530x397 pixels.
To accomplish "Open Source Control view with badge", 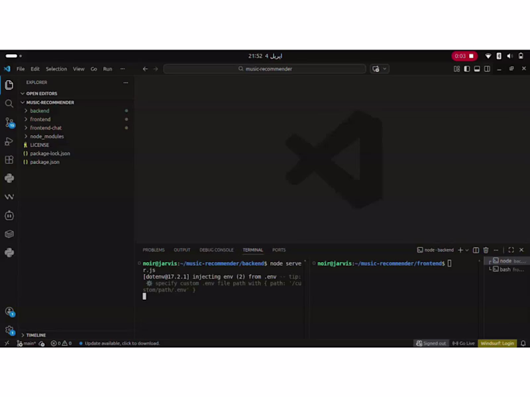I will click(9, 122).
